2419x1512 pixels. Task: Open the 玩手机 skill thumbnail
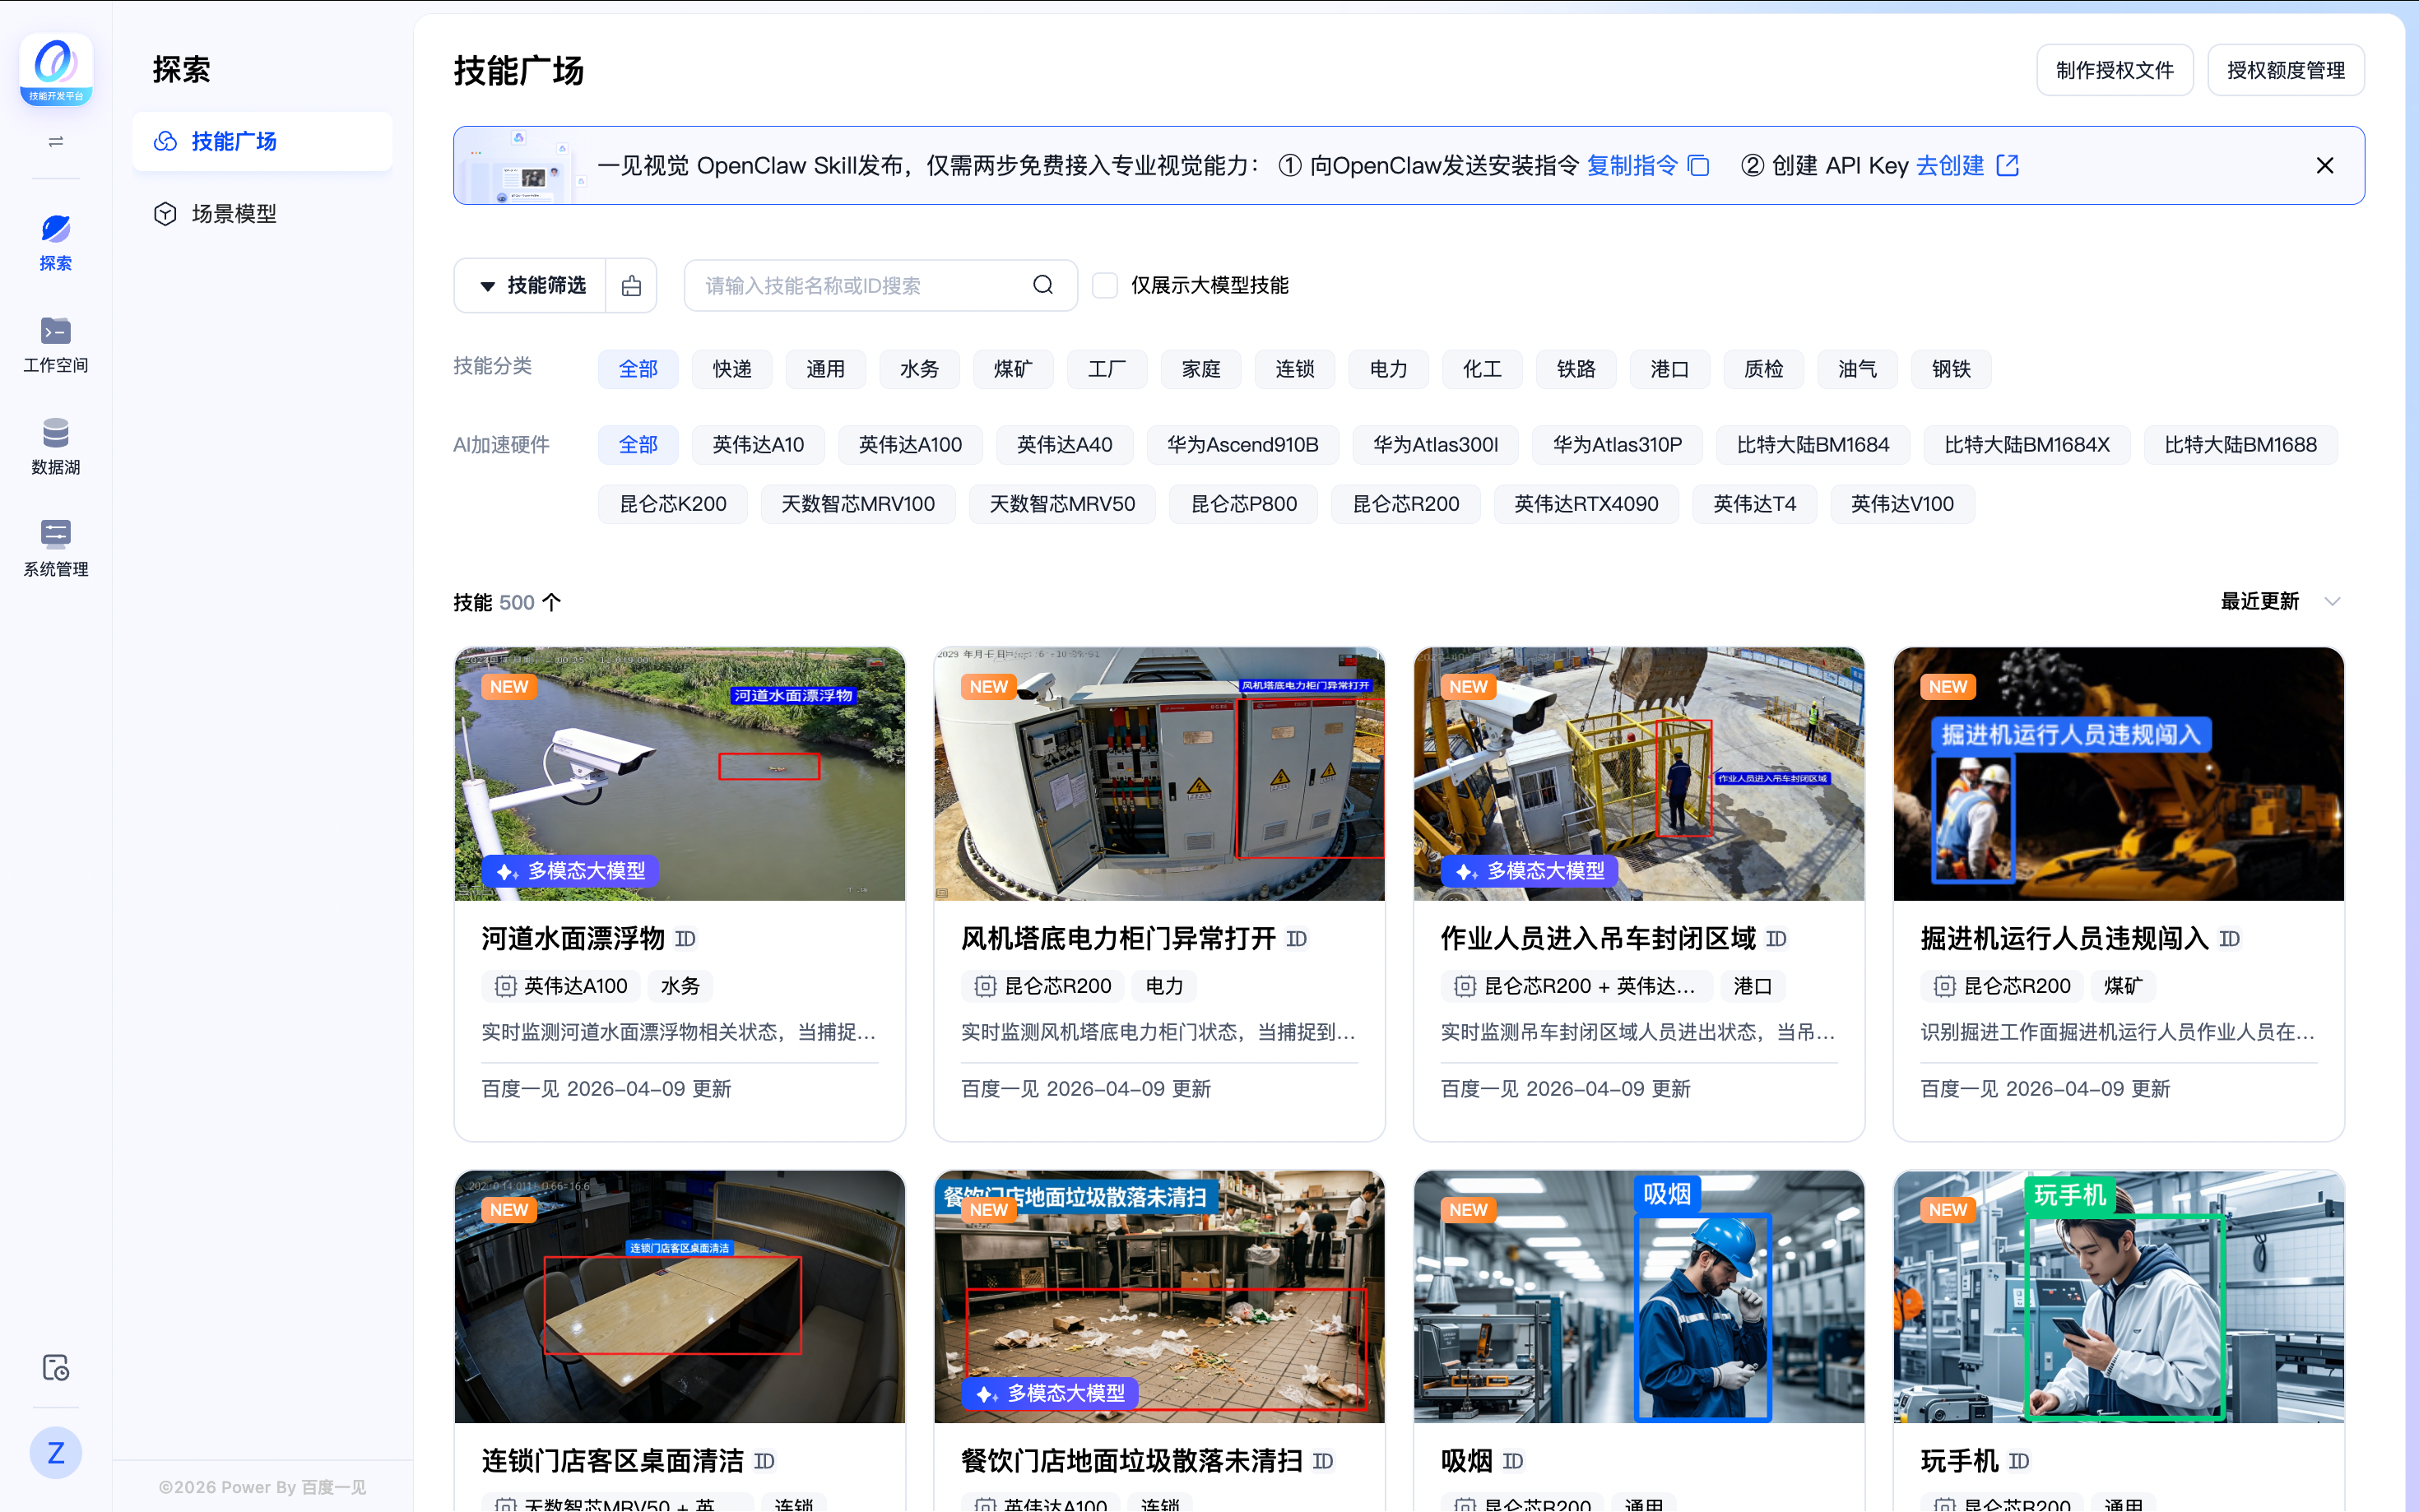2118,1297
